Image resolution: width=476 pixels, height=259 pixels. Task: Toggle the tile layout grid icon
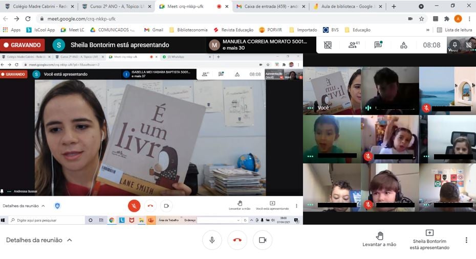click(328, 45)
